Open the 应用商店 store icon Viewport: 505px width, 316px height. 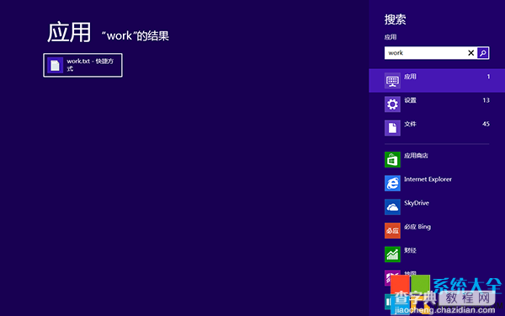pos(392,159)
